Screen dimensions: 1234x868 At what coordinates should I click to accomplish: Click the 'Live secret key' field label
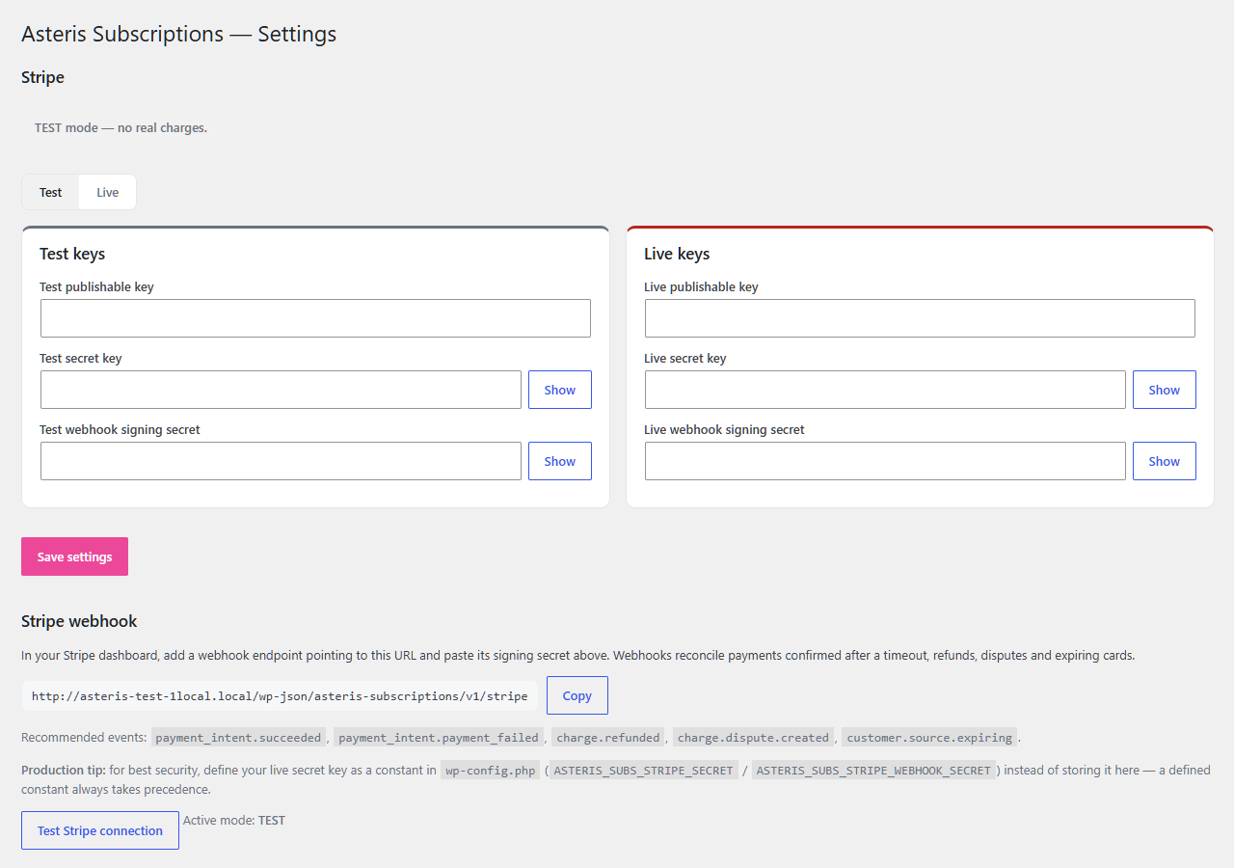(x=685, y=359)
